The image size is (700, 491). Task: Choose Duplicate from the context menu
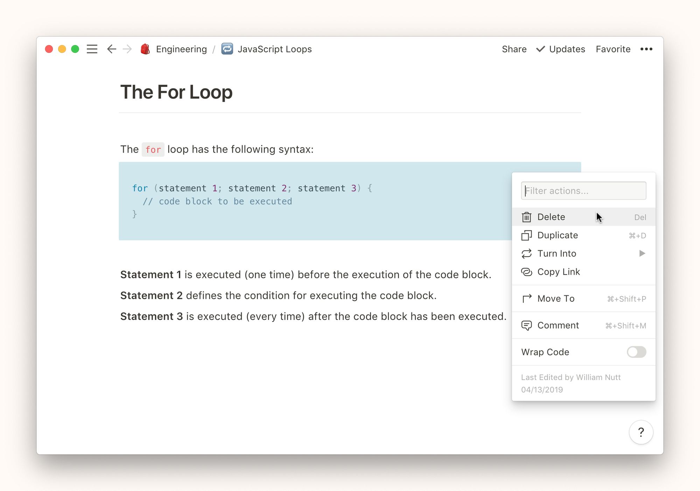point(583,235)
